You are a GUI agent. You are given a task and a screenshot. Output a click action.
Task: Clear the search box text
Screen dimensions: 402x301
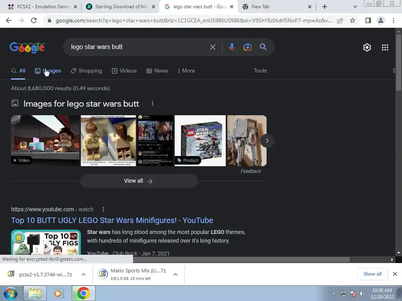[x=212, y=47]
